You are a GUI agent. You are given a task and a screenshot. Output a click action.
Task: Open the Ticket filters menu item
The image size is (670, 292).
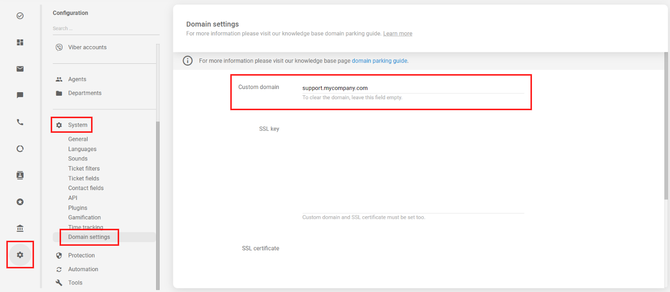[84, 168]
